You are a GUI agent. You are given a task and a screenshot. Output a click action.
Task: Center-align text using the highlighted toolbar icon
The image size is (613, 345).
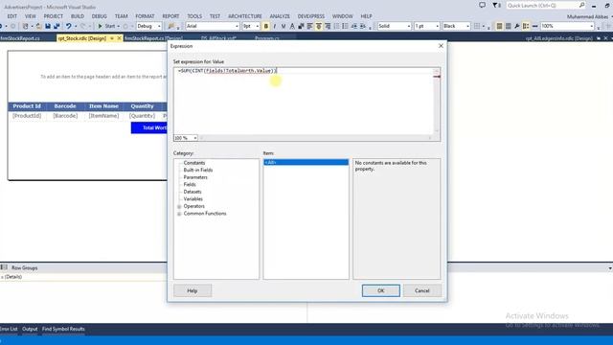coord(319,26)
